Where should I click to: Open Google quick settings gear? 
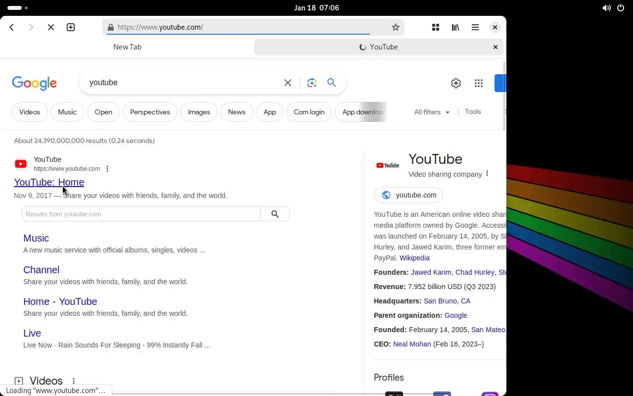click(456, 83)
